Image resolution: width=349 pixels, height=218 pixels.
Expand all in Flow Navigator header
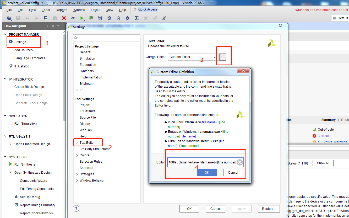pyautogui.click(x=53, y=26)
